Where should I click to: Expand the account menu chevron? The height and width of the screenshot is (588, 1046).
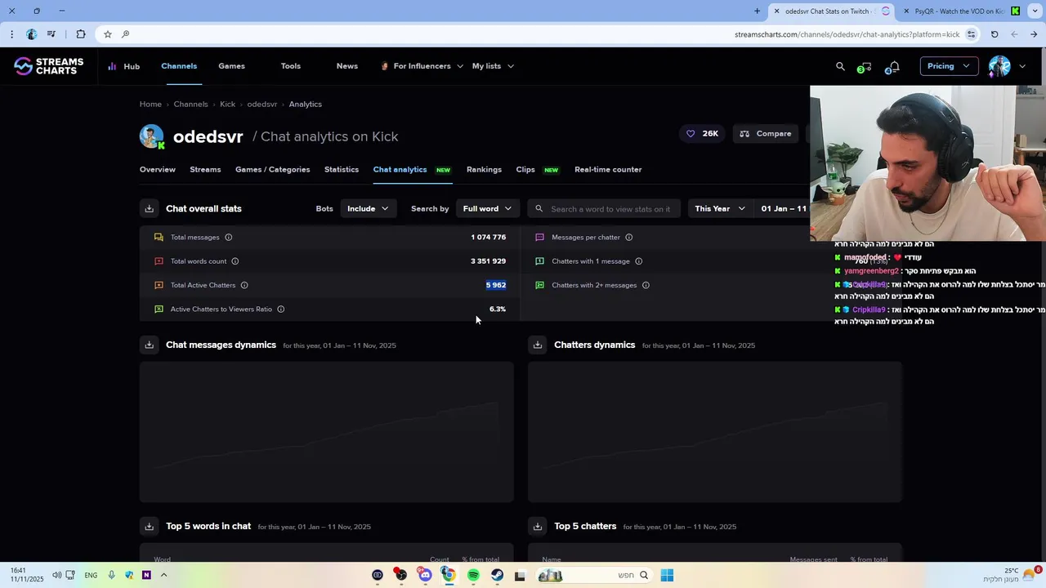pyautogui.click(x=1022, y=66)
